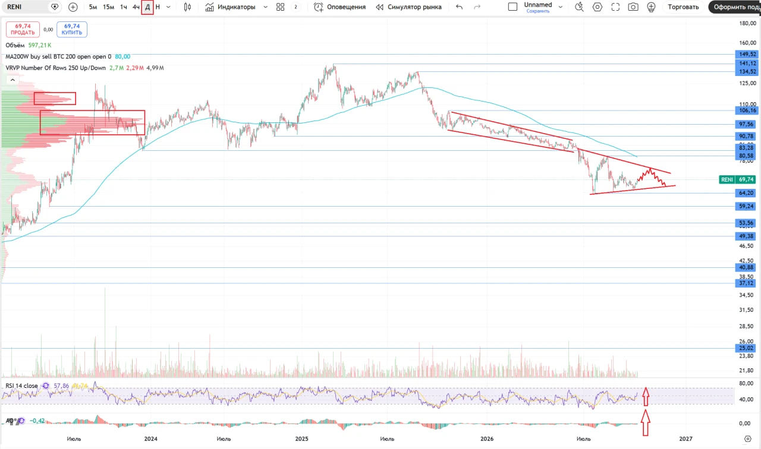
Task: Select the weekly Н timeframe
Action: (158, 7)
